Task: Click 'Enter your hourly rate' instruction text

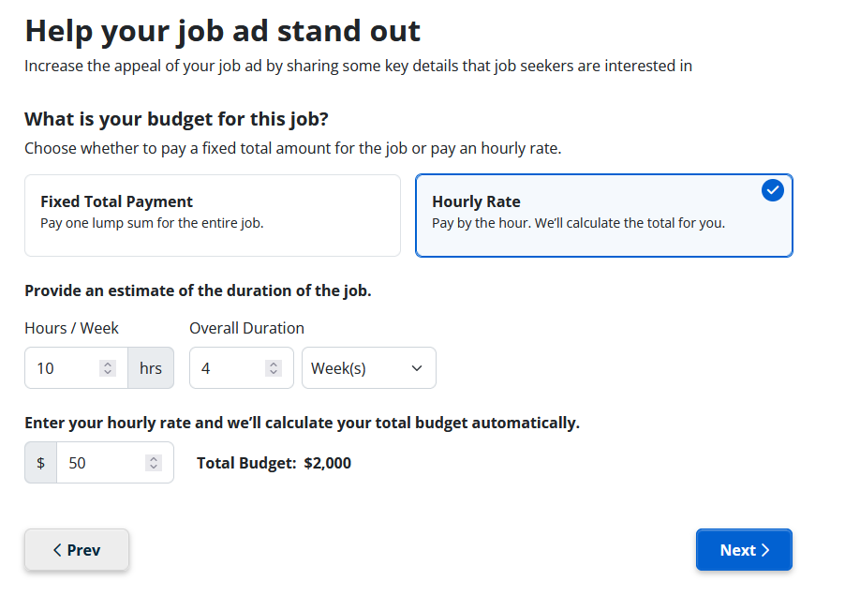Action: point(302,423)
